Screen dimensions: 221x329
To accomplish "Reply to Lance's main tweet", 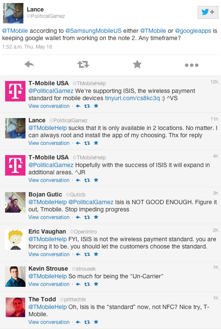I will (29, 64).
